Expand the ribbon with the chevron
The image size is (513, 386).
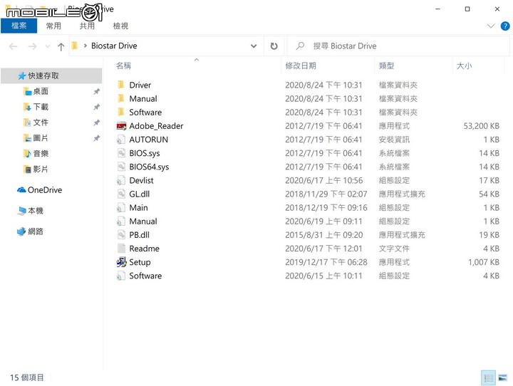pyautogui.click(x=491, y=26)
